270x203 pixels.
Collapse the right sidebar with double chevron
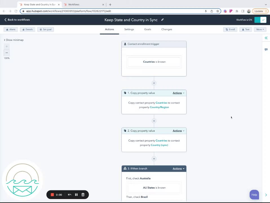266,38
